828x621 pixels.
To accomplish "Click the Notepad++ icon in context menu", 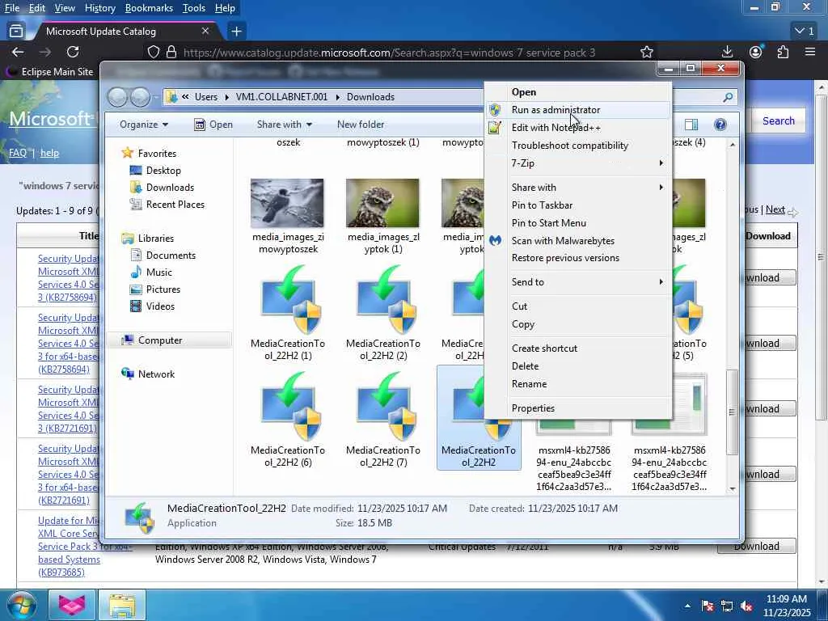I will pos(495,128).
